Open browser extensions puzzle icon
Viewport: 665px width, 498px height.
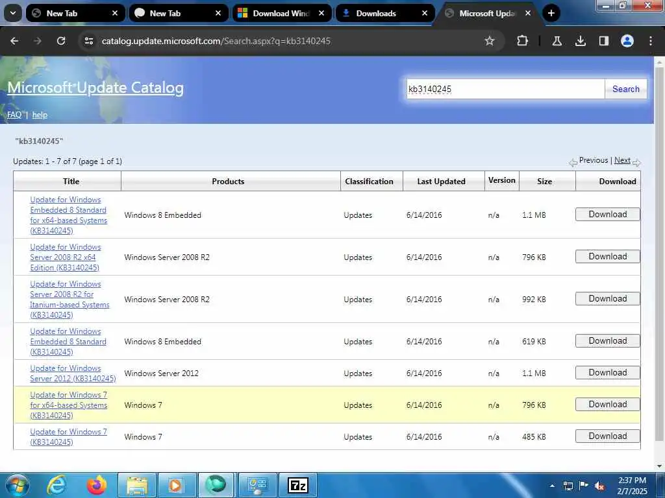pos(523,41)
